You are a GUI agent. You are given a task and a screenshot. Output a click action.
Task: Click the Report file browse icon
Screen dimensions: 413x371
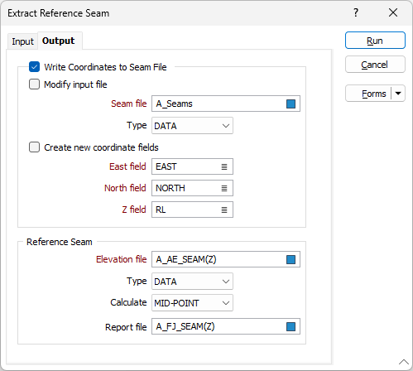point(291,327)
